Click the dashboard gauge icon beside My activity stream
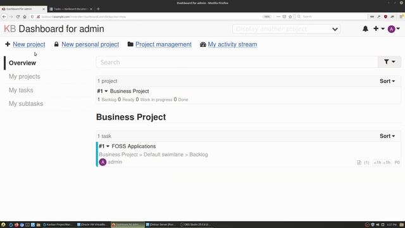The width and height of the screenshot is (405, 228). point(202,44)
